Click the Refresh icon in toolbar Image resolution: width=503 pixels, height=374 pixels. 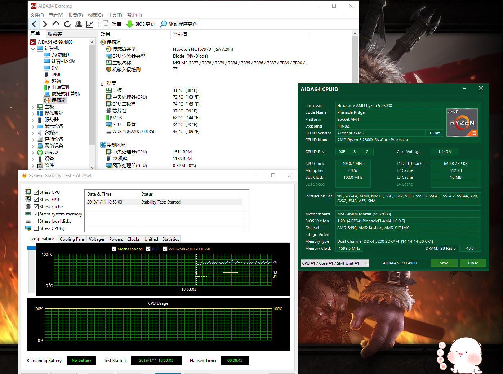point(67,24)
